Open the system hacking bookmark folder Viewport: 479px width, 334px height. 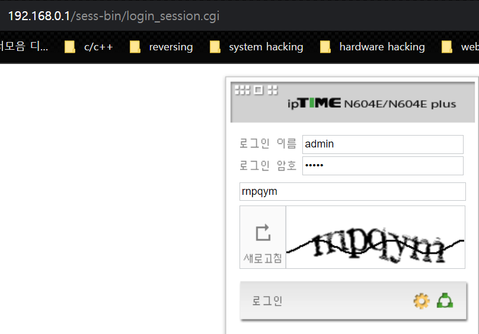pyautogui.click(x=257, y=47)
